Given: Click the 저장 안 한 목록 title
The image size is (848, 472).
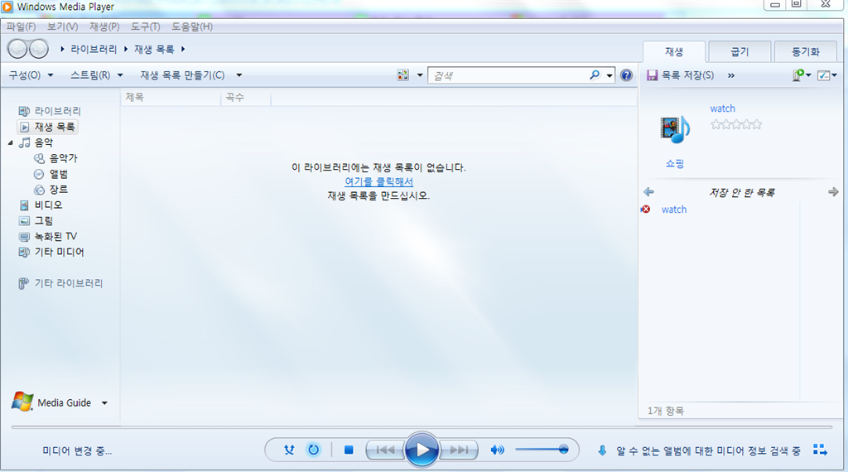Looking at the screenshot, I should coord(741,192).
